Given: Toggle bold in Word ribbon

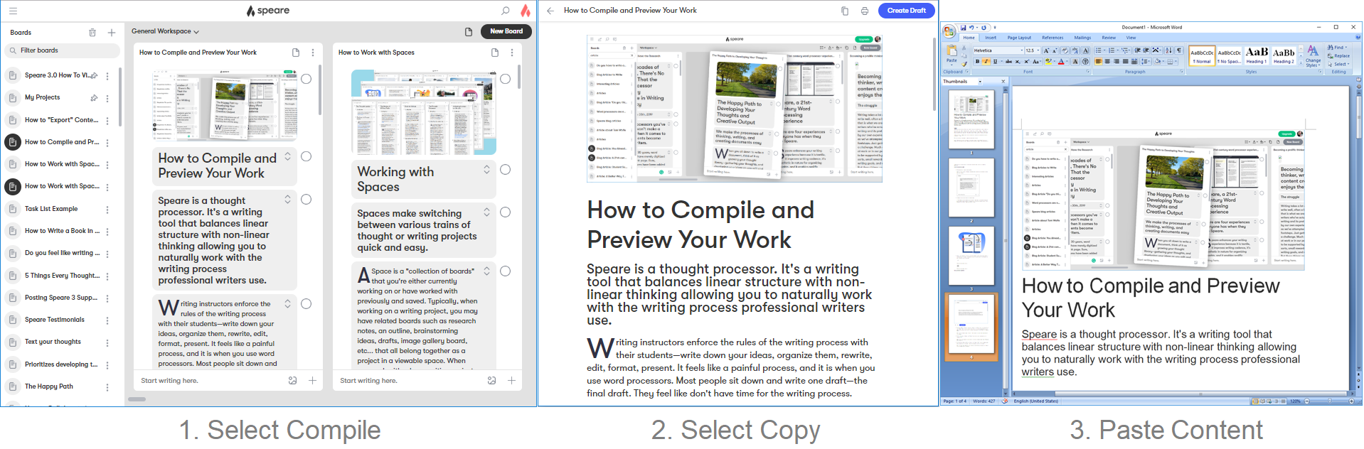Looking at the screenshot, I should (977, 62).
